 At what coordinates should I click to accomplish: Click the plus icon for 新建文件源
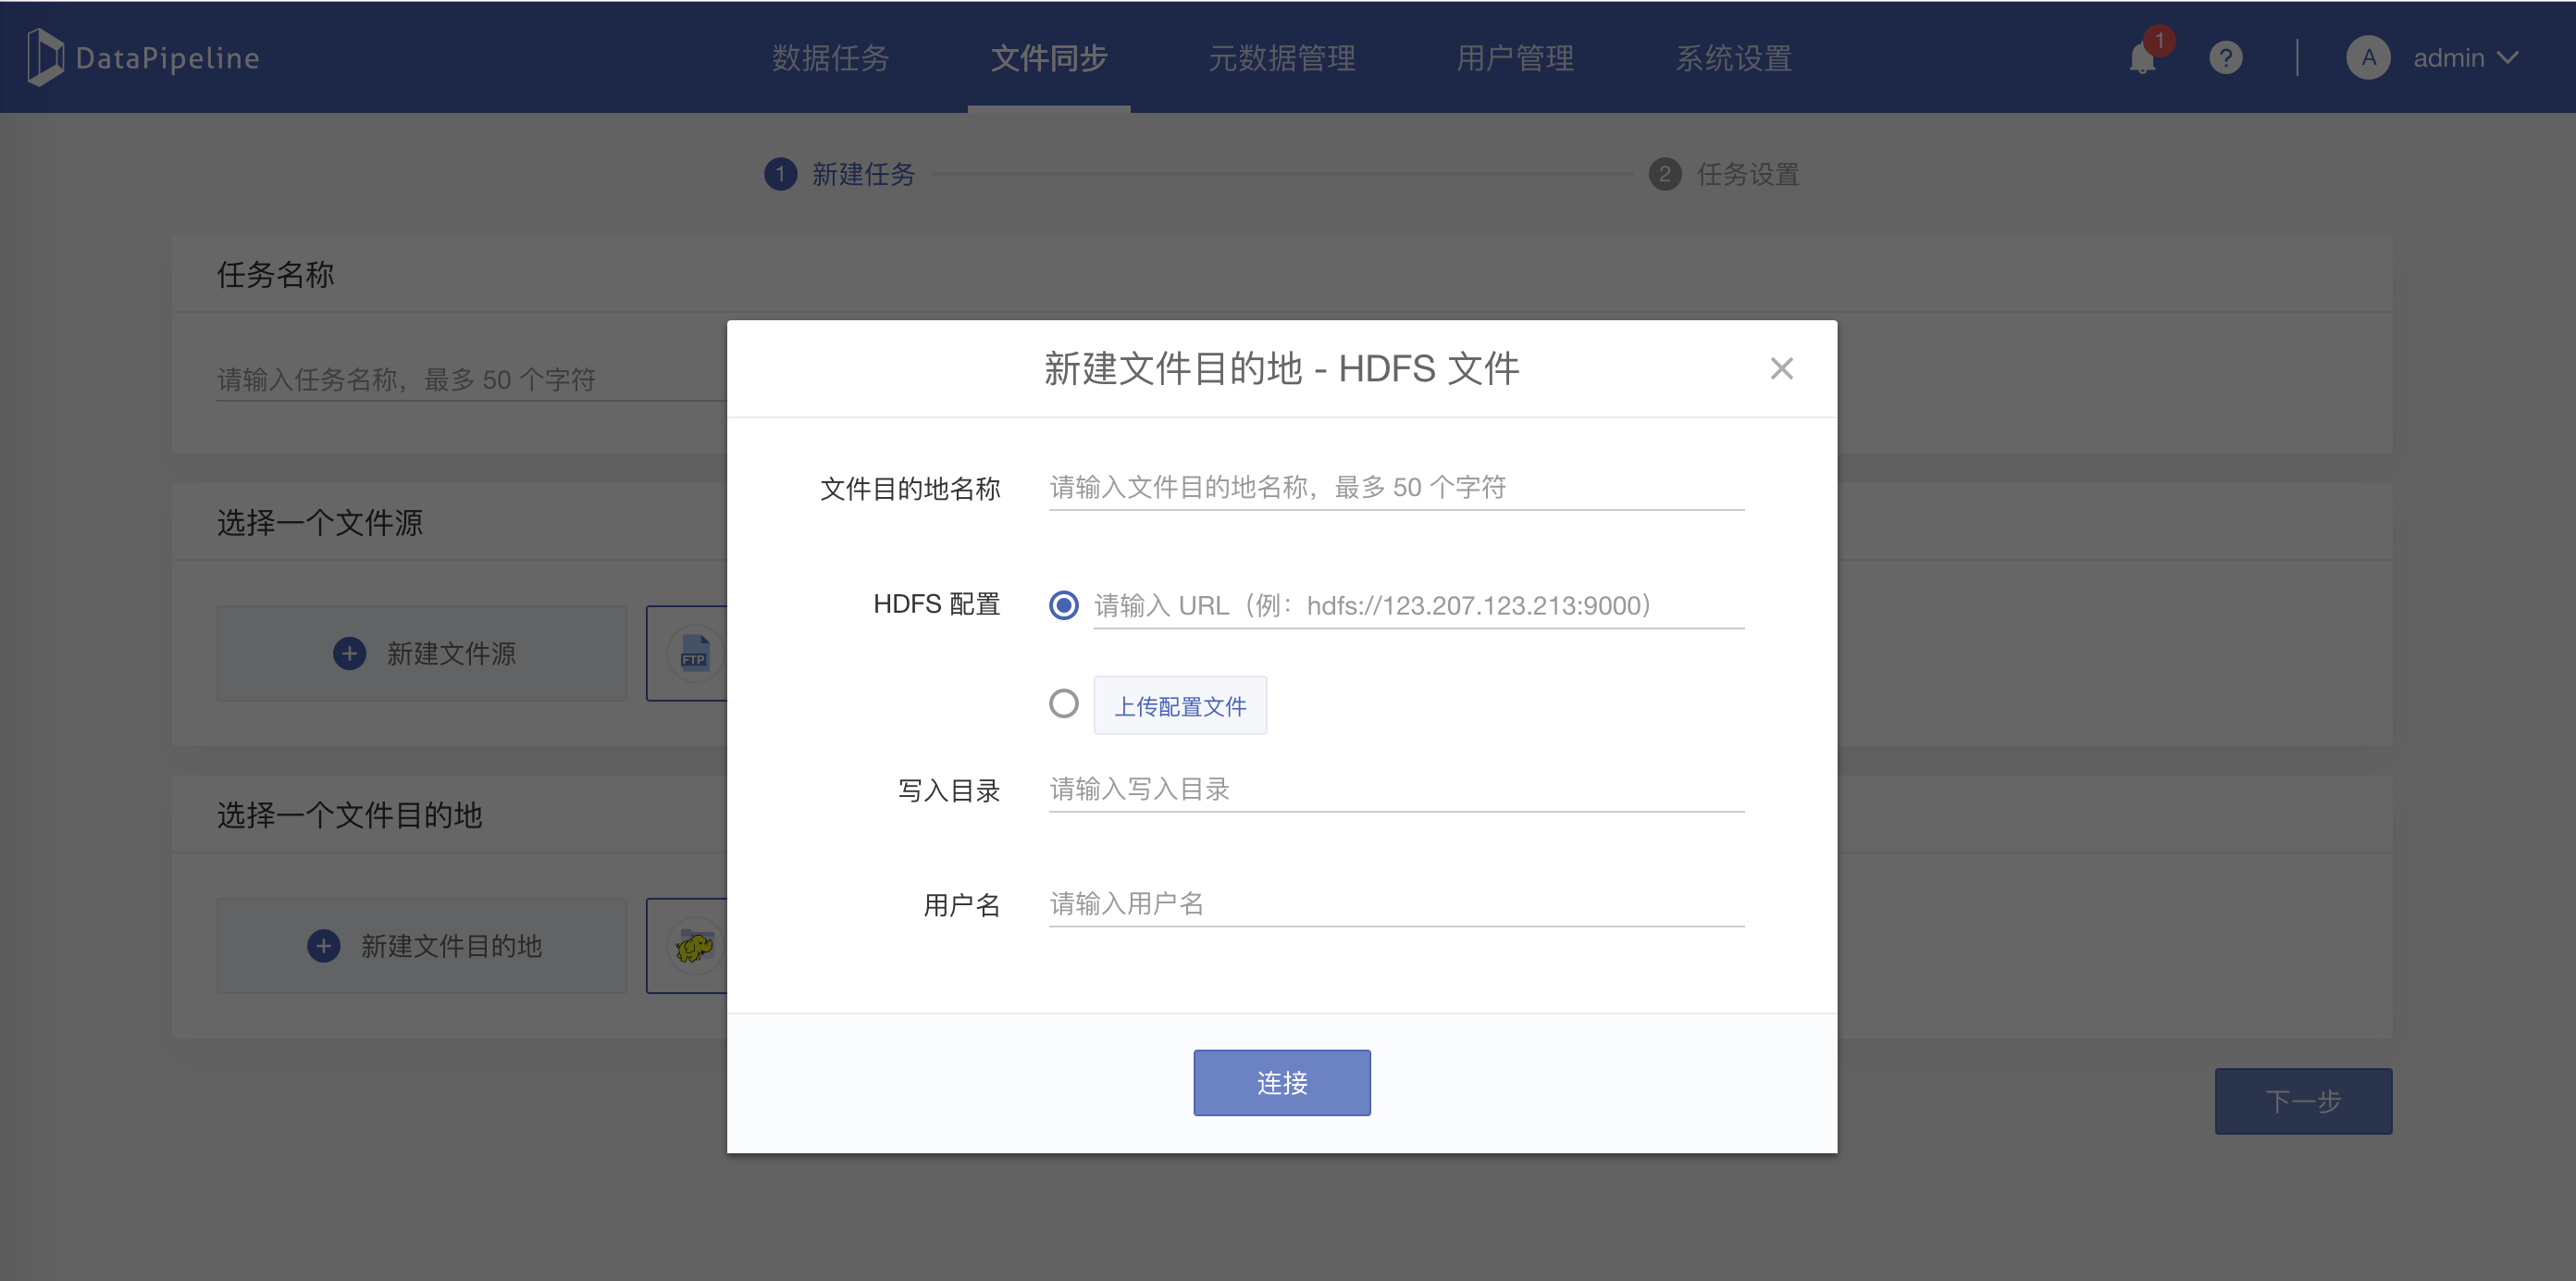tap(349, 653)
